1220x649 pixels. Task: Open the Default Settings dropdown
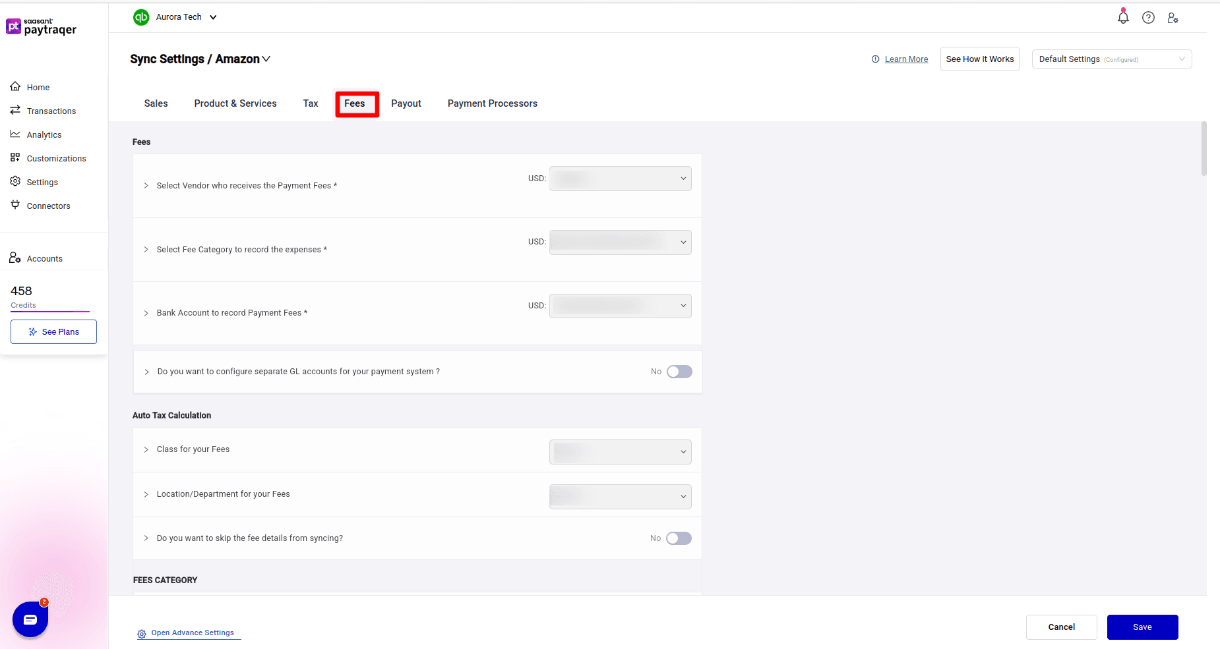click(1111, 59)
